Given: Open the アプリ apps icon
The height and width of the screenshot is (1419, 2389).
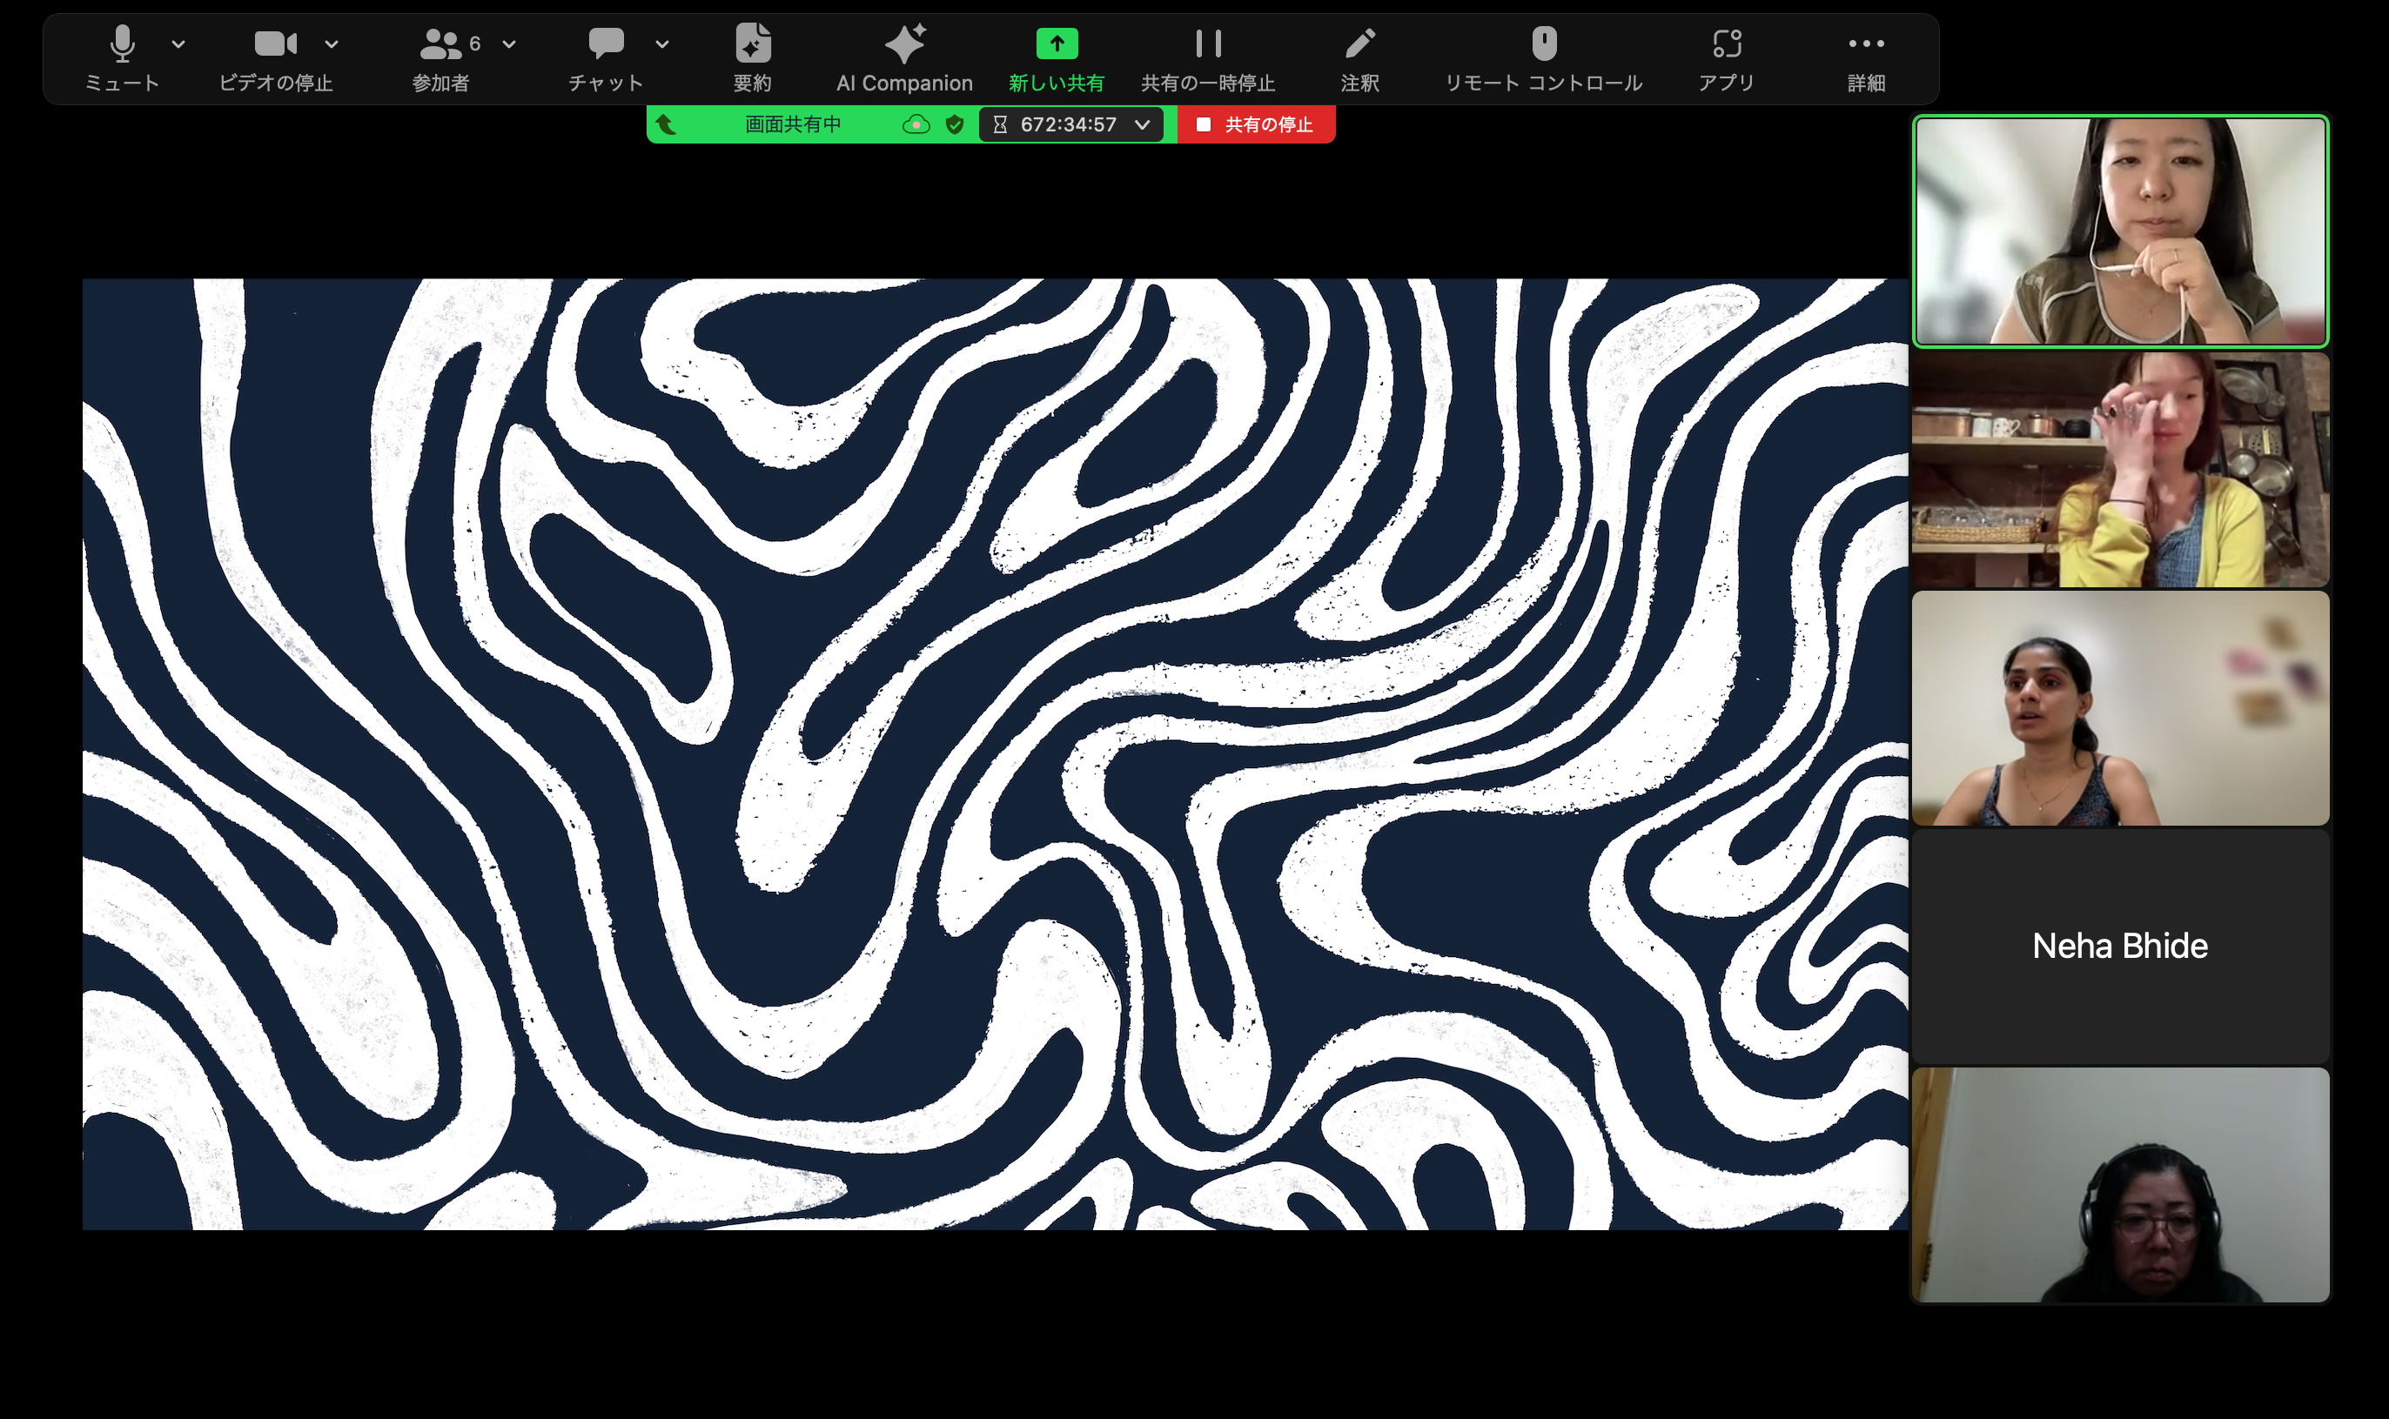Looking at the screenshot, I should coord(1726,44).
